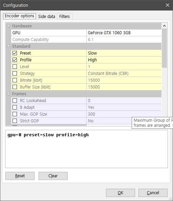Click the property list vertical scrollbar thumb

point(165,48)
